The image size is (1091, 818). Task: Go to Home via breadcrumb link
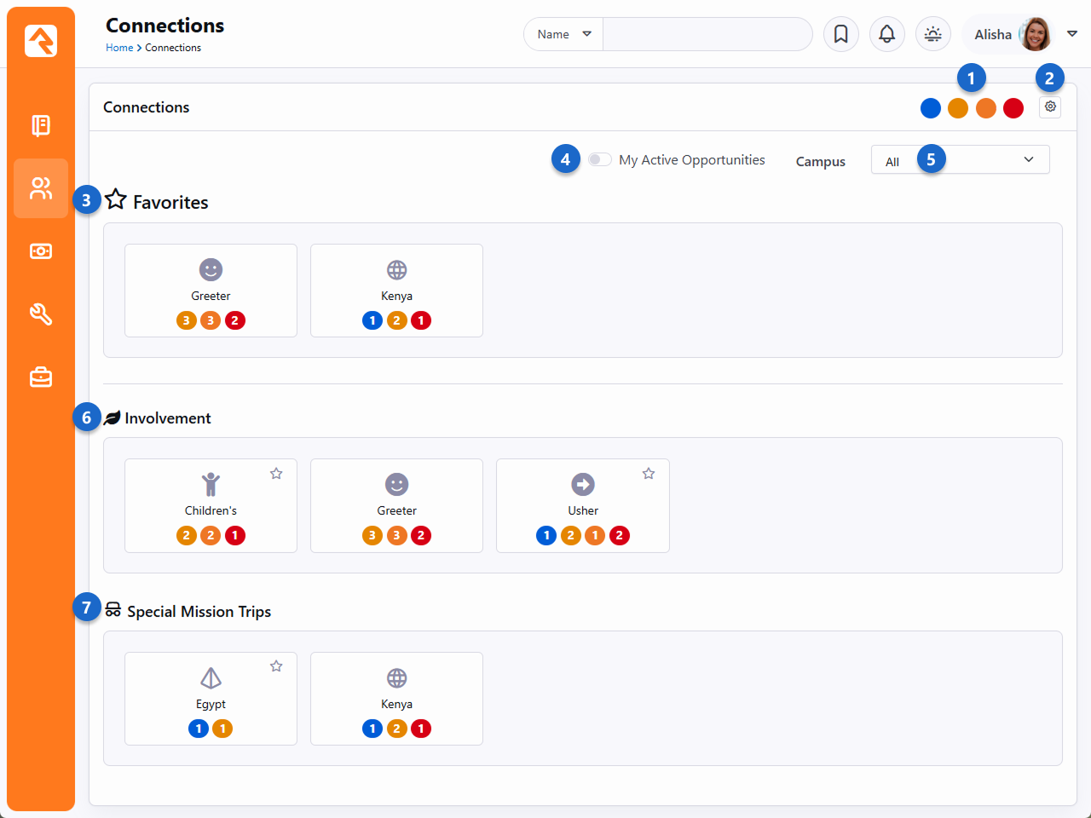[x=119, y=48]
